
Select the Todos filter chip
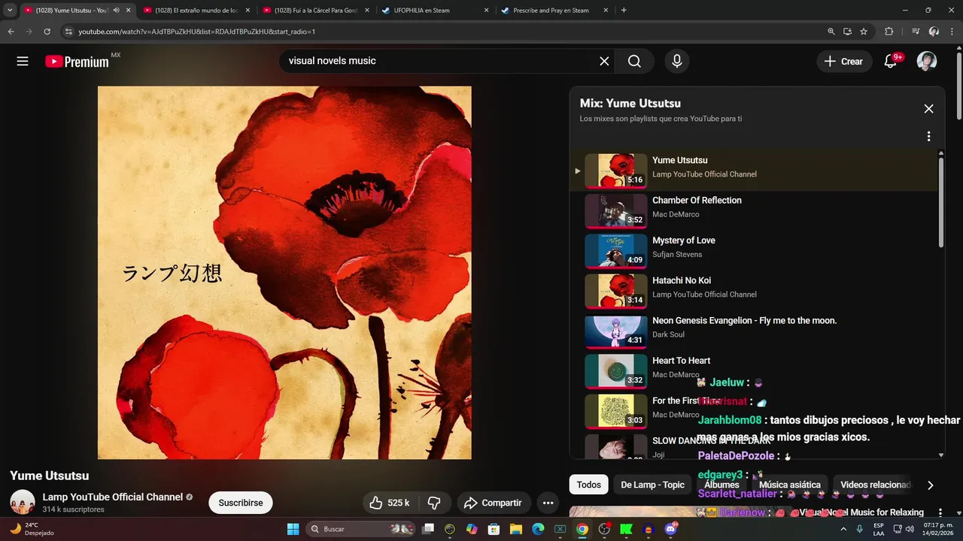[x=588, y=485]
